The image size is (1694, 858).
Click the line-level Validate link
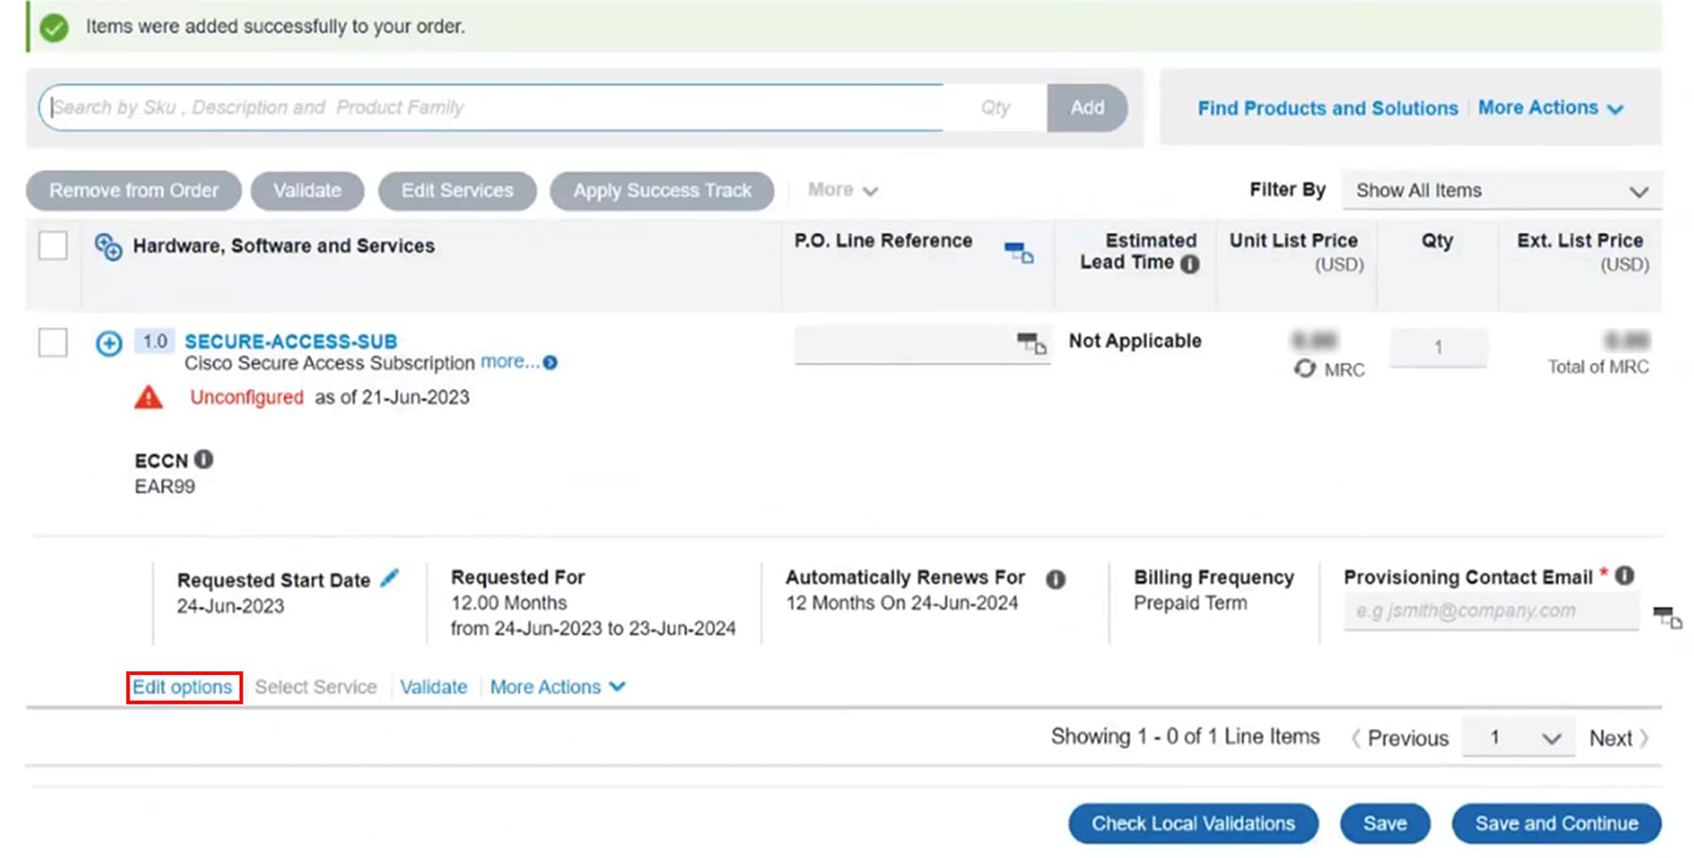[434, 686]
